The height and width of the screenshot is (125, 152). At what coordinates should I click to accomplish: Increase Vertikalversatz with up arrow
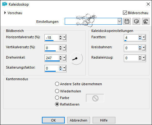point(61,47)
